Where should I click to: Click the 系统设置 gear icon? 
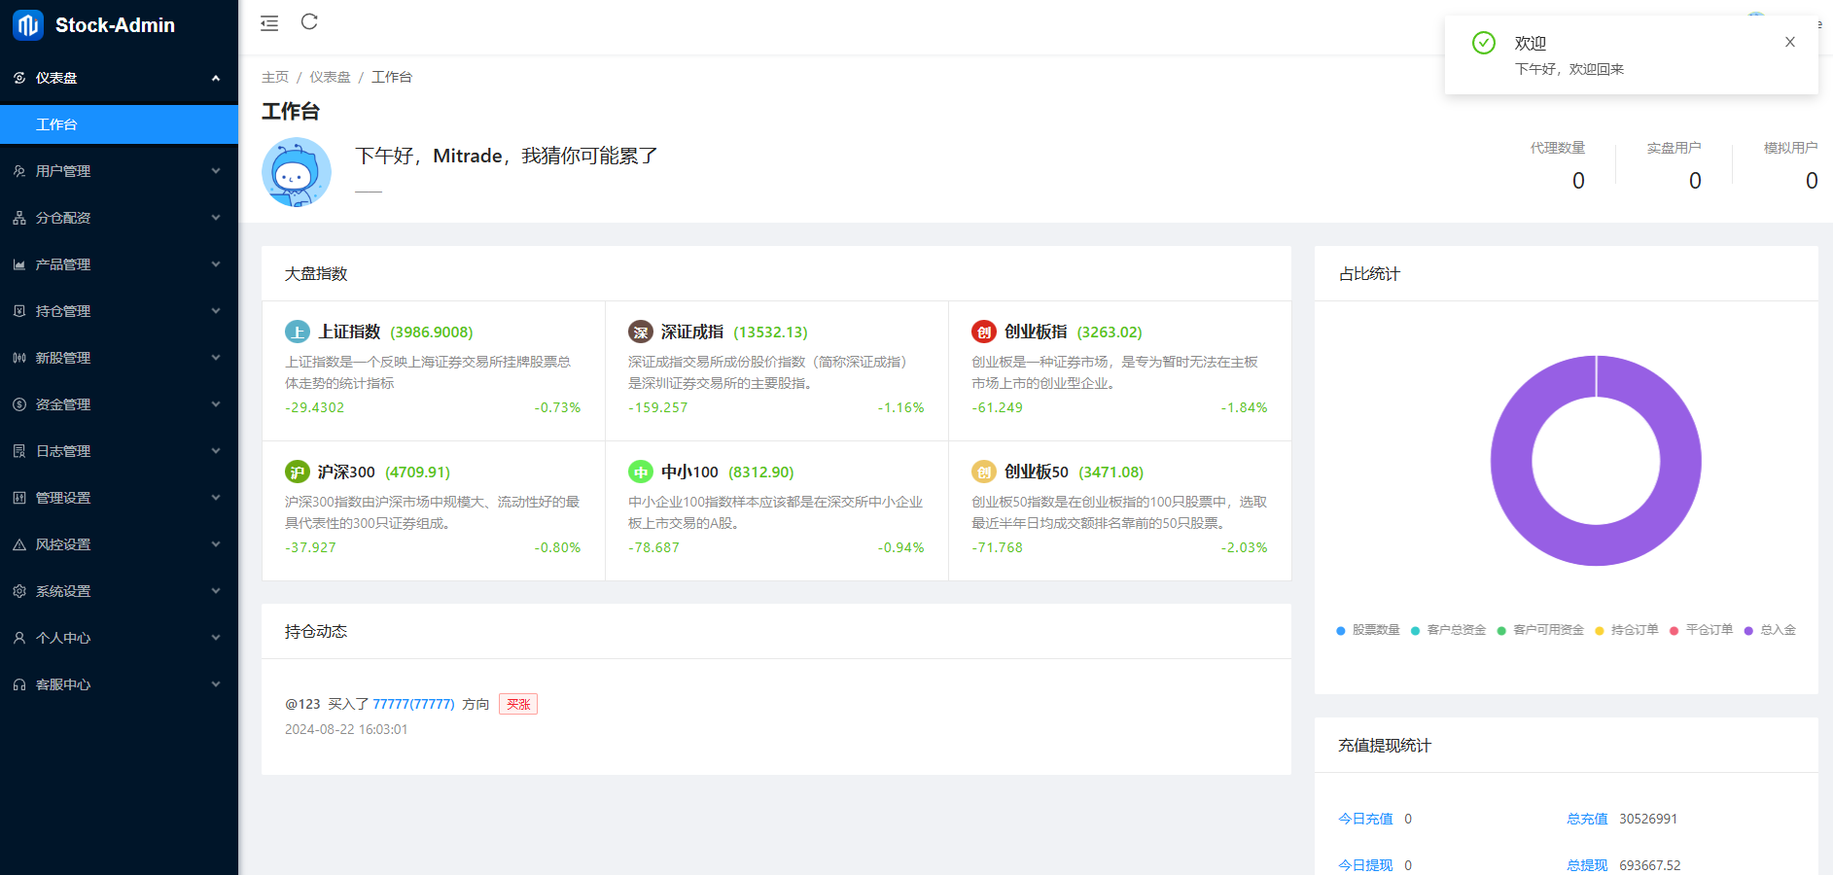[x=18, y=590]
